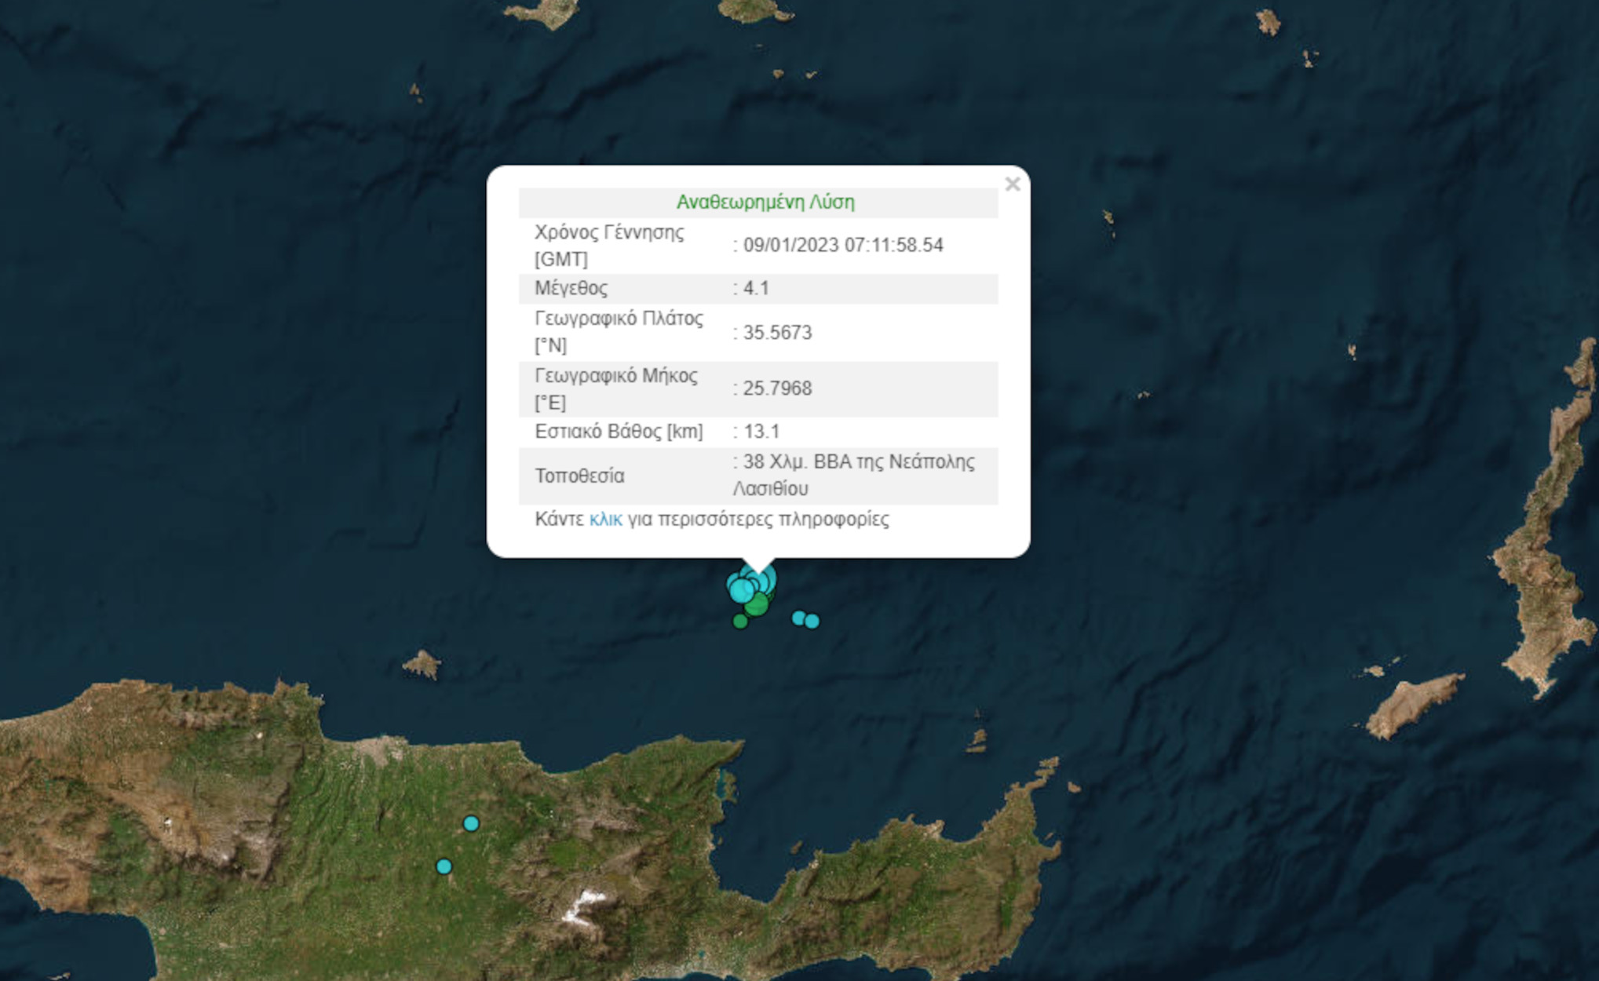1599x981 pixels.
Task: Select the left cyan marker of the offshore pair
Action: (798, 618)
